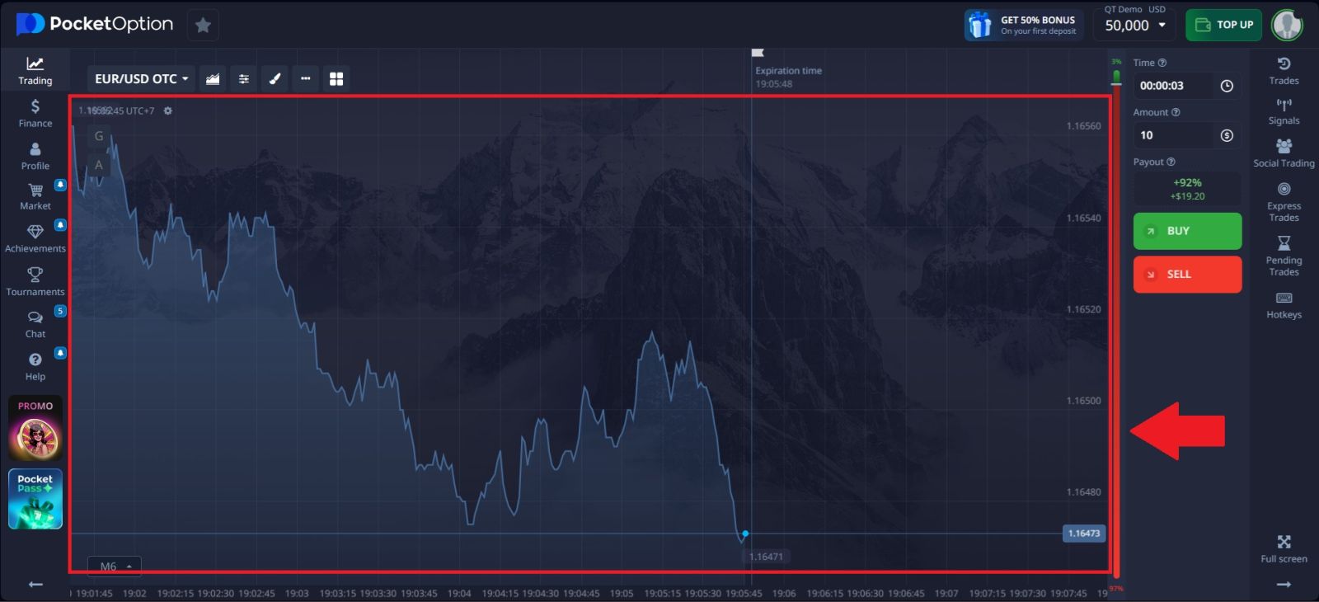The height and width of the screenshot is (602, 1319).
Task: Enter Full screen mode
Action: pyautogui.click(x=1284, y=548)
